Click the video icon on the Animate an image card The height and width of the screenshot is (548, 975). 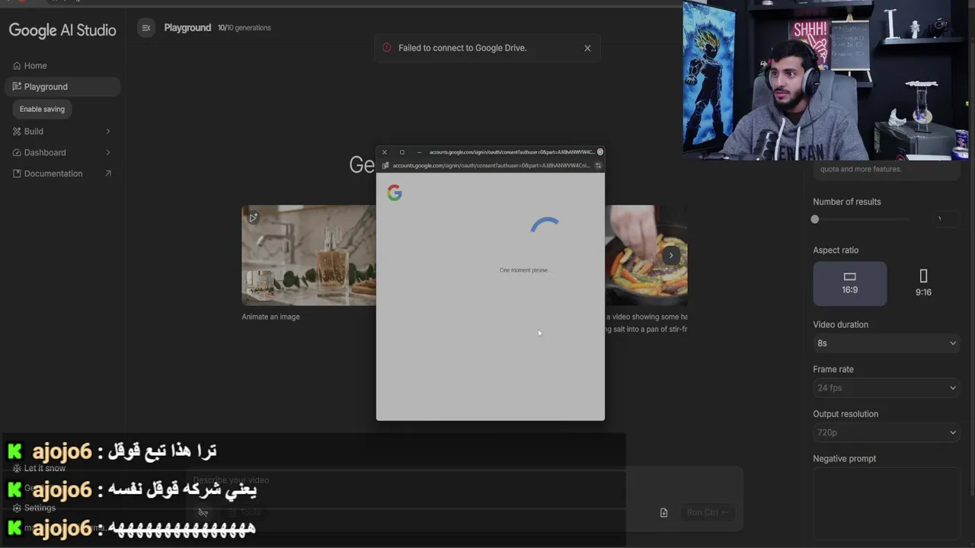pyautogui.click(x=253, y=218)
